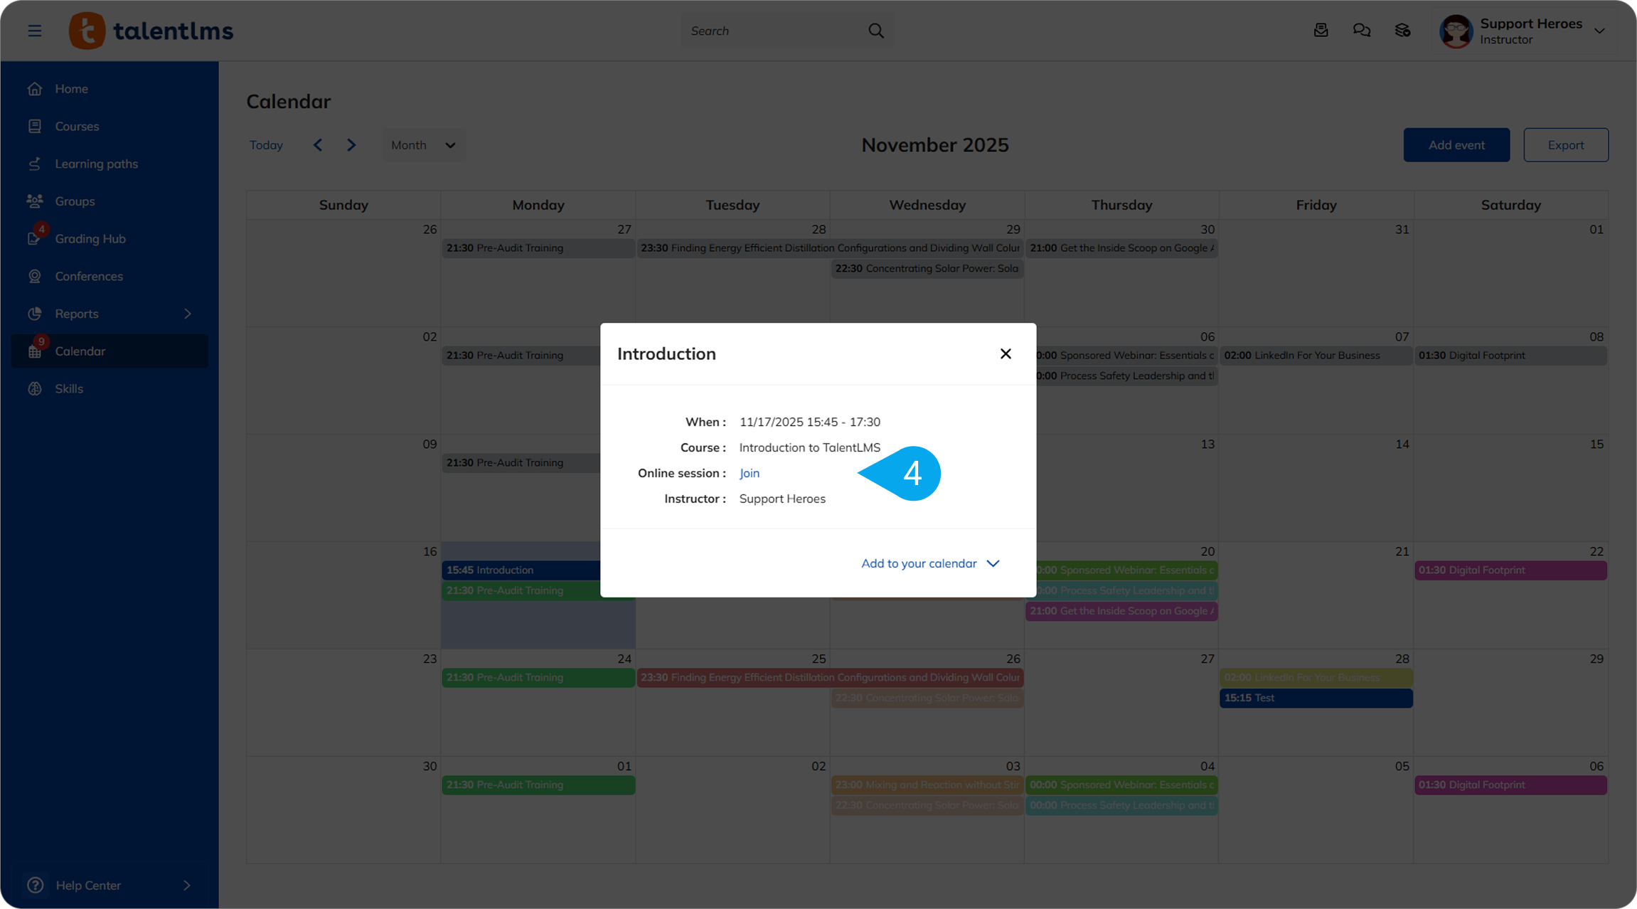The height and width of the screenshot is (909, 1637).
Task: Open the Month view dropdown
Action: tap(424, 145)
